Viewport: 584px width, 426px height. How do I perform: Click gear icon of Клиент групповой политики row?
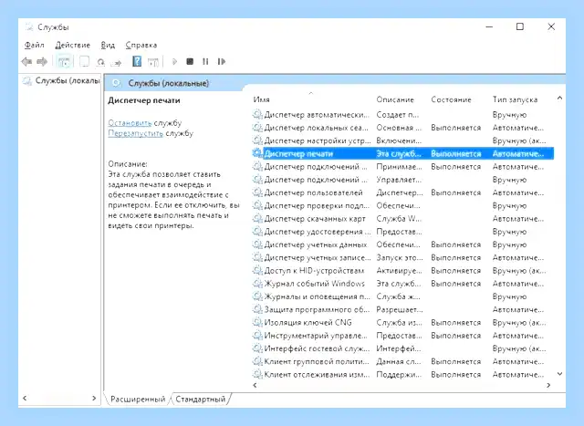pos(257,361)
